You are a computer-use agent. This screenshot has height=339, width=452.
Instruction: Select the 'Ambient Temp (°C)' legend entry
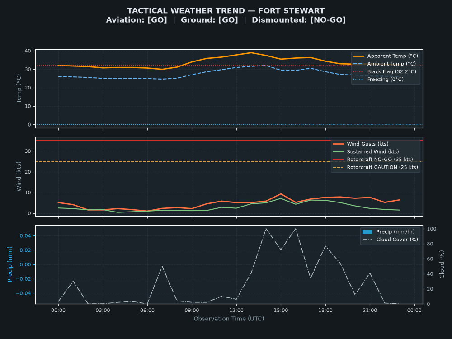click(384, 64)
